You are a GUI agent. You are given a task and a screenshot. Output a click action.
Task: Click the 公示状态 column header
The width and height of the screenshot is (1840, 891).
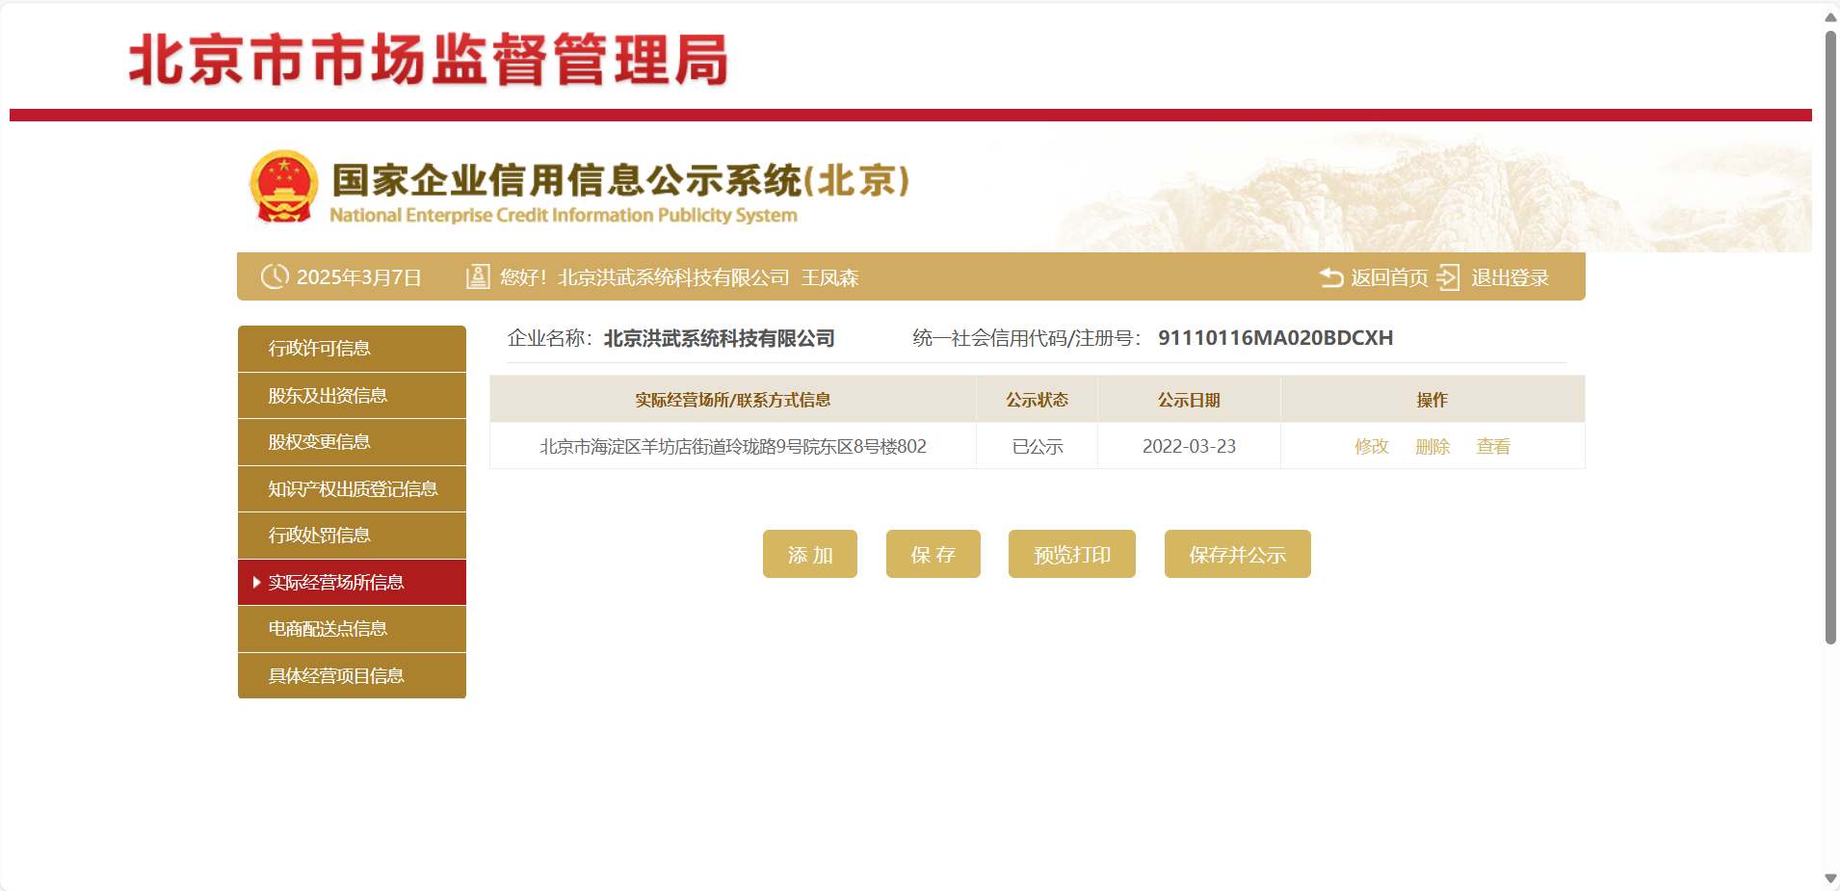point(1038,400)
